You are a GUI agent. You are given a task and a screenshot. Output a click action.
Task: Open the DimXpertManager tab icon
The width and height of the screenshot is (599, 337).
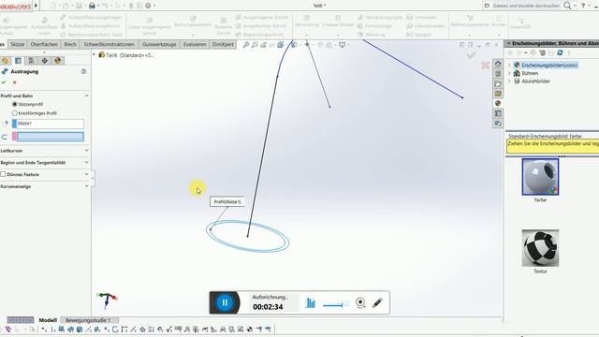coord(44,61)
